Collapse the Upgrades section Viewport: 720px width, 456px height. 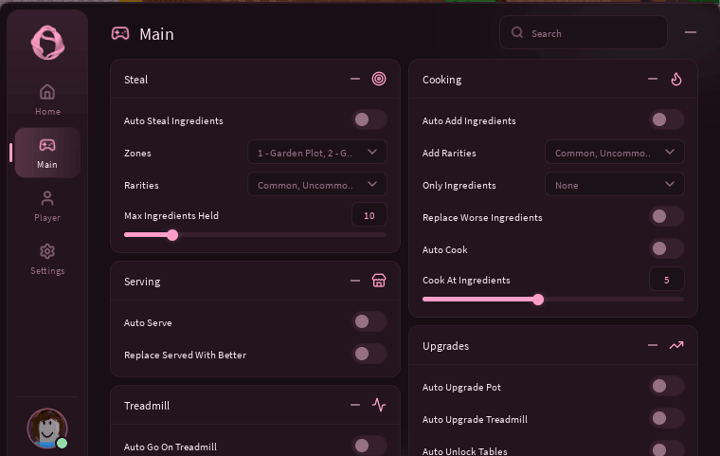(x=653, y=345)
